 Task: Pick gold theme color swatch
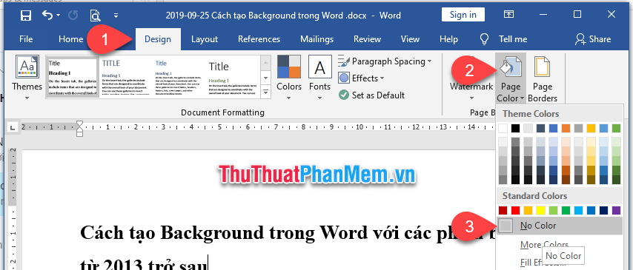(x=591, y=129)
